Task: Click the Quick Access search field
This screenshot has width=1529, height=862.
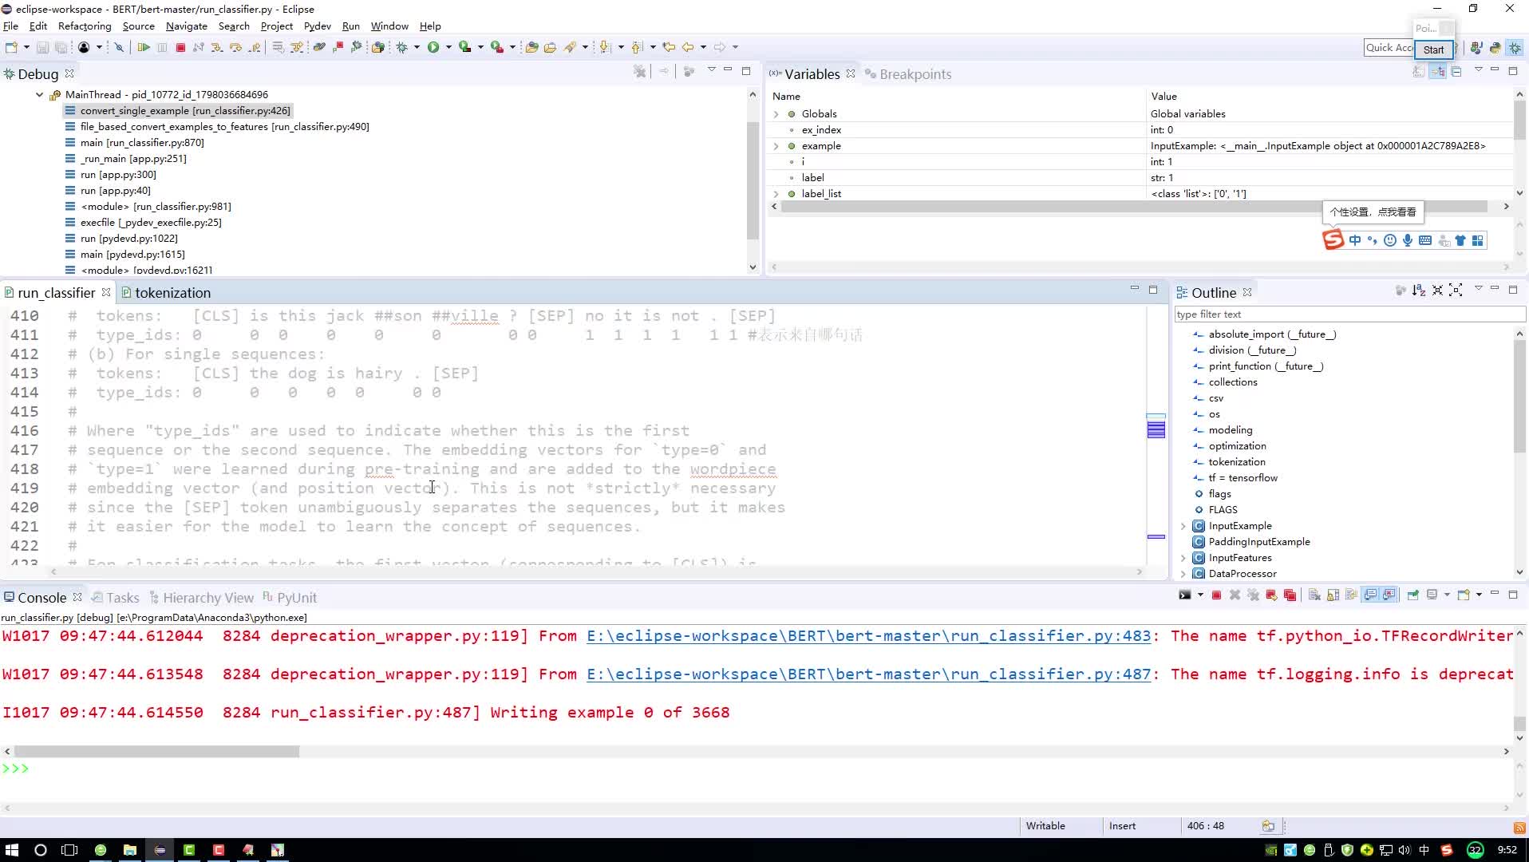Action: coord(1389,48)
